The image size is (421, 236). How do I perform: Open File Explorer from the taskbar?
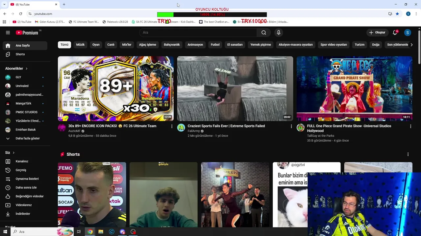coord(101,232)
